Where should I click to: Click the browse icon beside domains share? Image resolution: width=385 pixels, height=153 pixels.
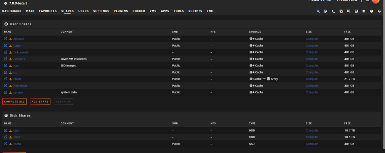click(x=6, y=59)
